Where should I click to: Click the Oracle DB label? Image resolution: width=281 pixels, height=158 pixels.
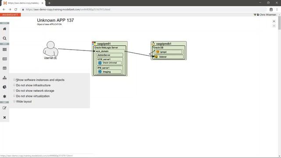tap(158, 48)
